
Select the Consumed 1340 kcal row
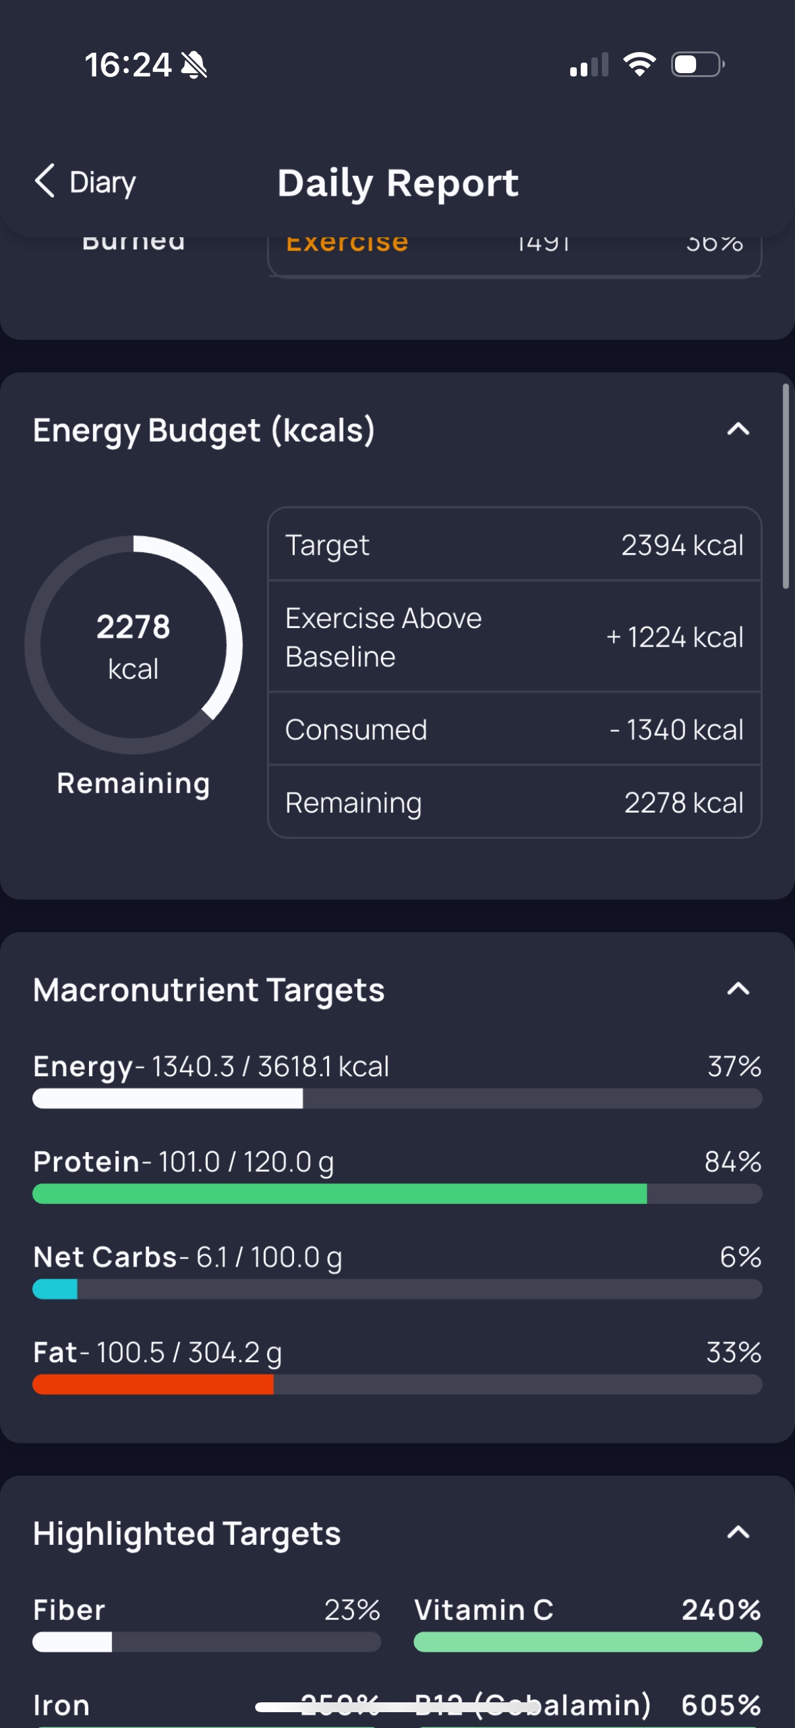point(515,729)
